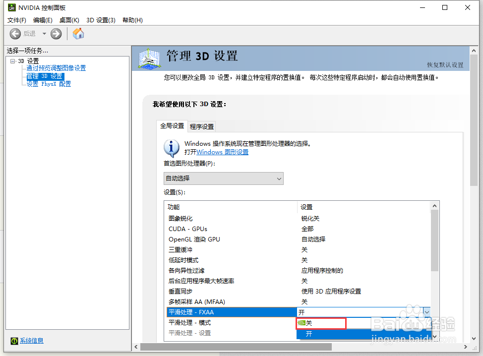The image size is (483, 356).
Task: Click settings list scroll down arrow
Action: click(434, 336)
